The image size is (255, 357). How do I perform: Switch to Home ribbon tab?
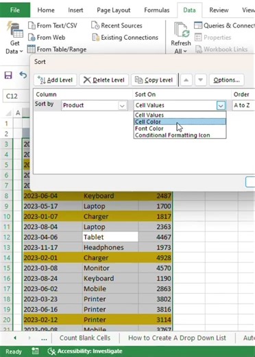[46, 10]
